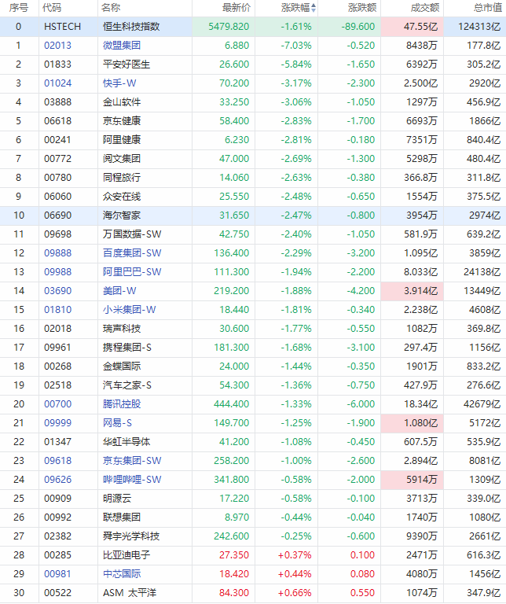Open 小米集团-W stock link
The width and height of the screenshot is (506, 604).
coord(130,310)
